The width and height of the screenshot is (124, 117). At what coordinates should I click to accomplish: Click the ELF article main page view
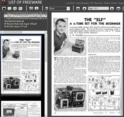87,64
